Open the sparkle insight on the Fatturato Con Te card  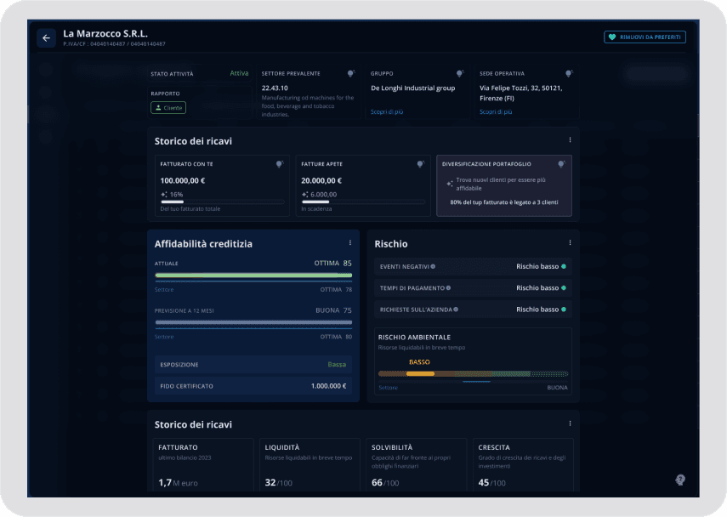[x=279, y=162]
